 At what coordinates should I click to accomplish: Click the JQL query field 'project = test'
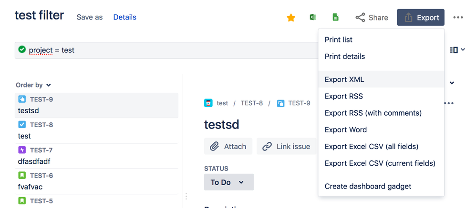pos(167,50)
